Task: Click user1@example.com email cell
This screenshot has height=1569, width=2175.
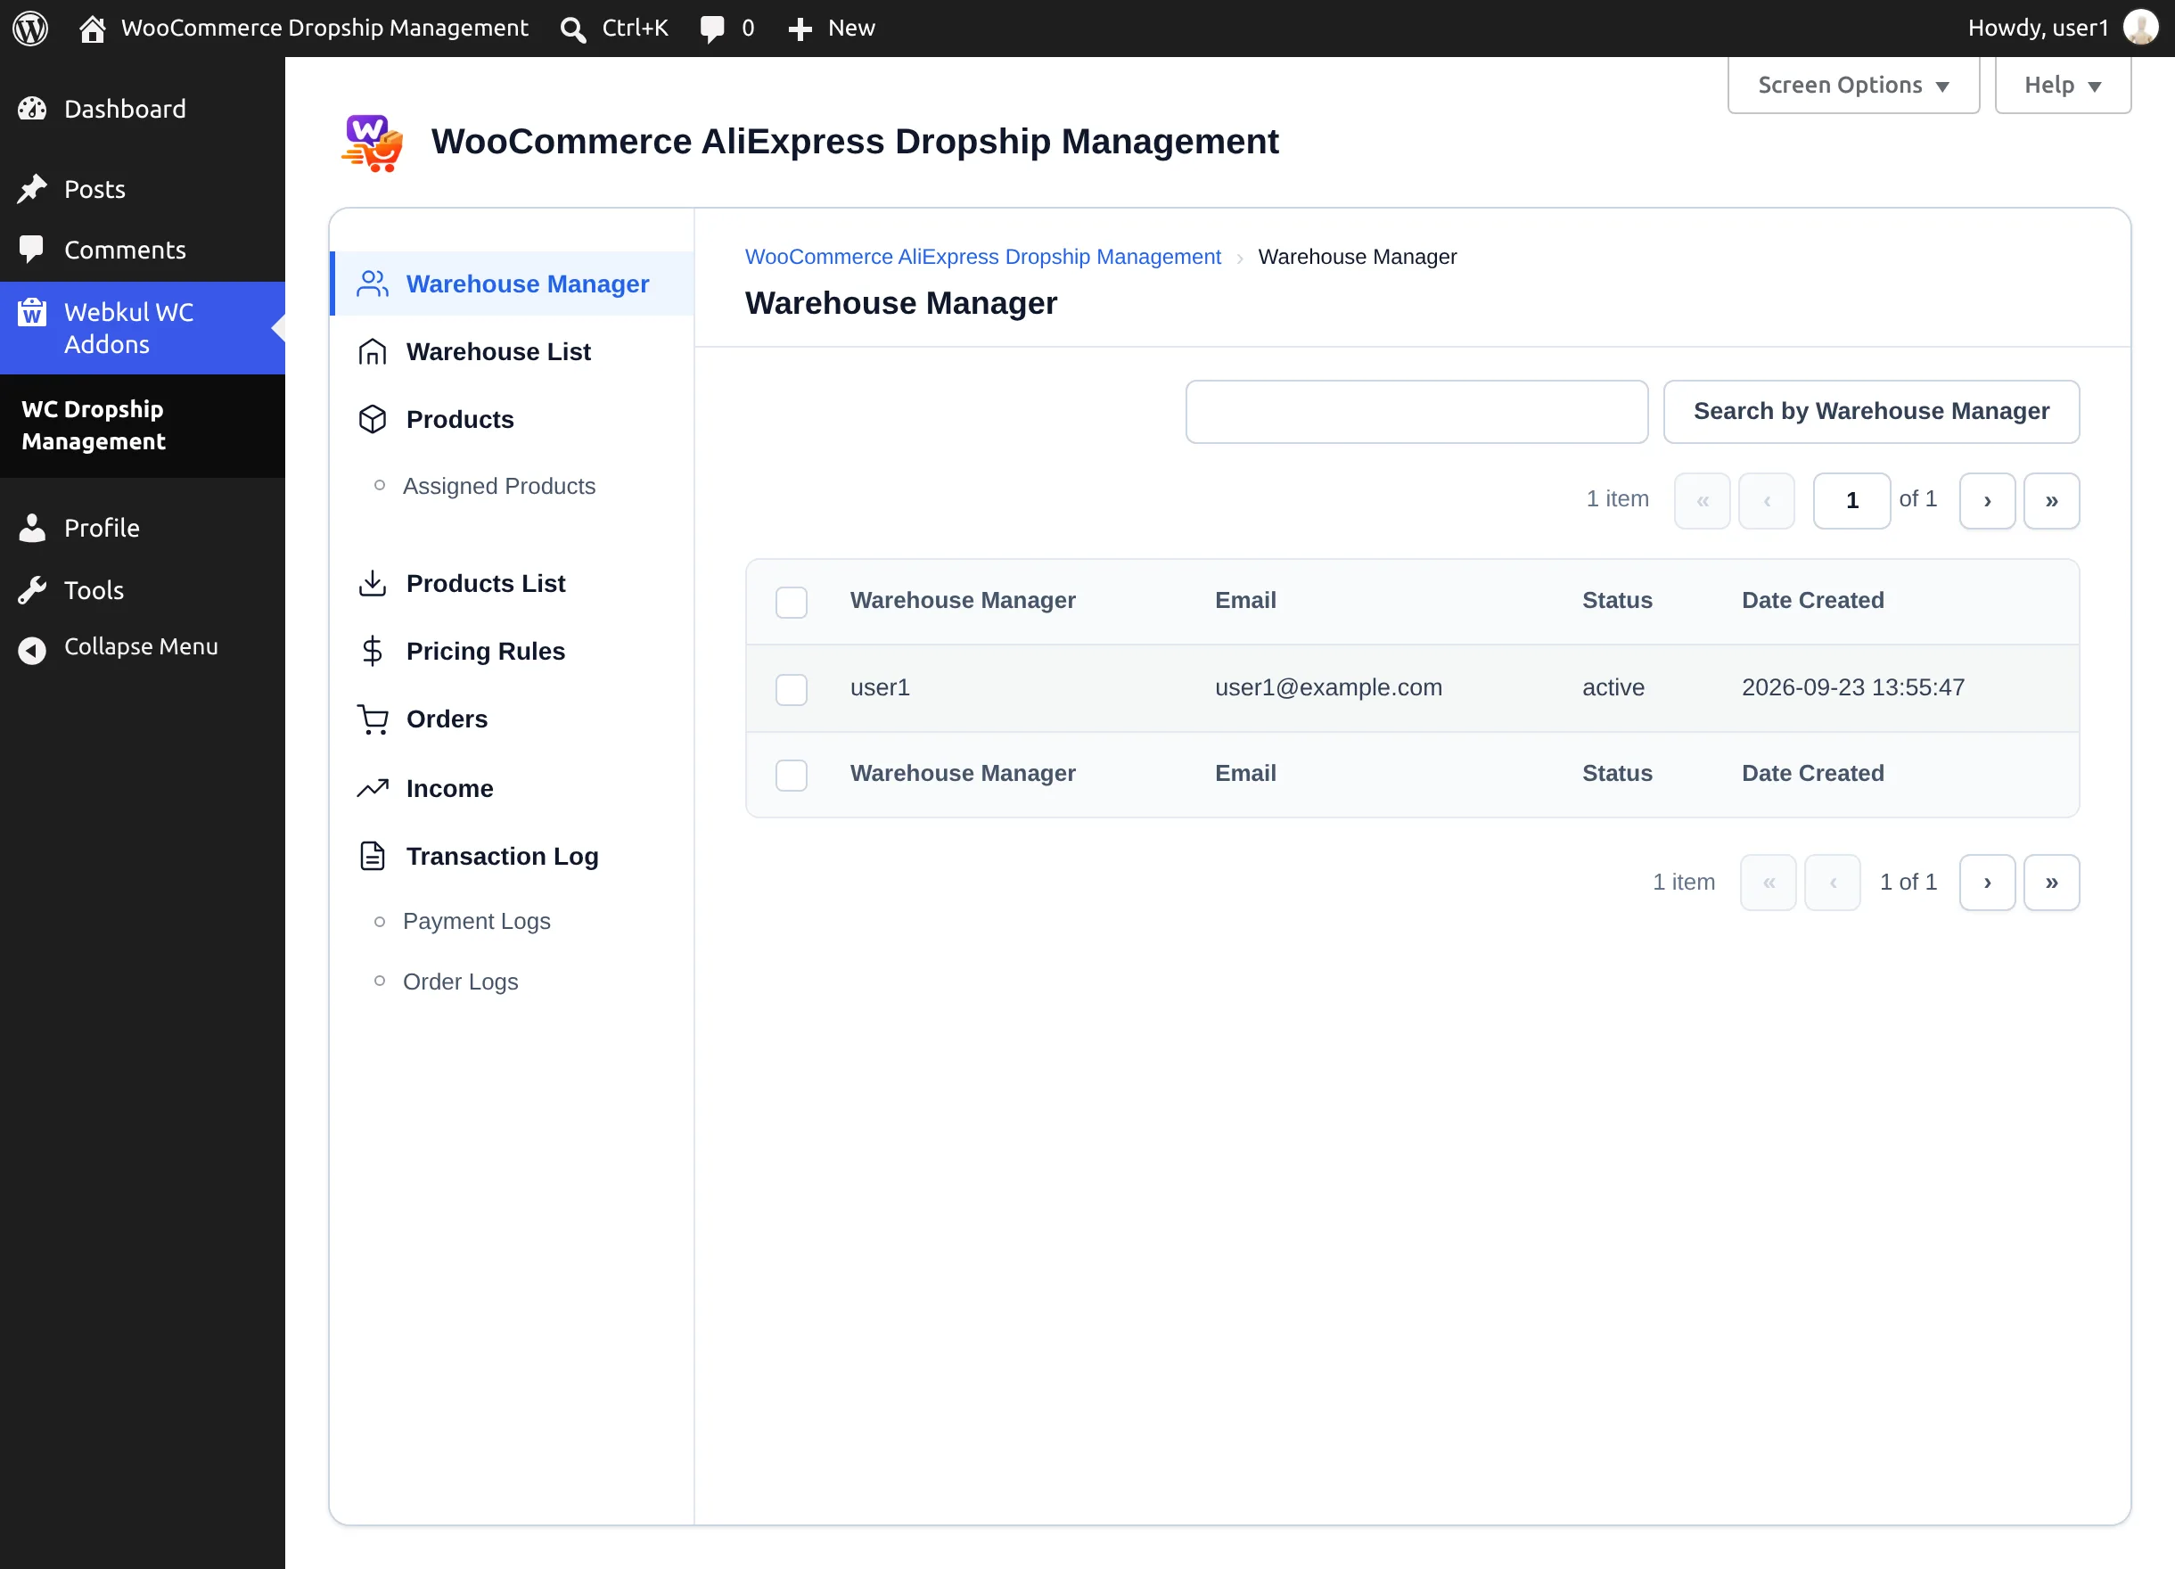Action: pyautogui.click(x=1327, y=687)
